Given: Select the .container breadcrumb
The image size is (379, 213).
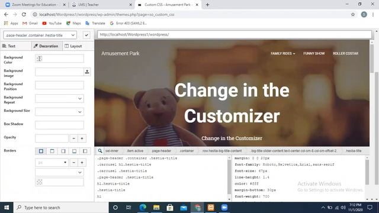Looking at the screenshot, I should [x=187, y=151].
